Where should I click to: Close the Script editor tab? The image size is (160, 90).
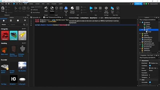click(62, 17)
